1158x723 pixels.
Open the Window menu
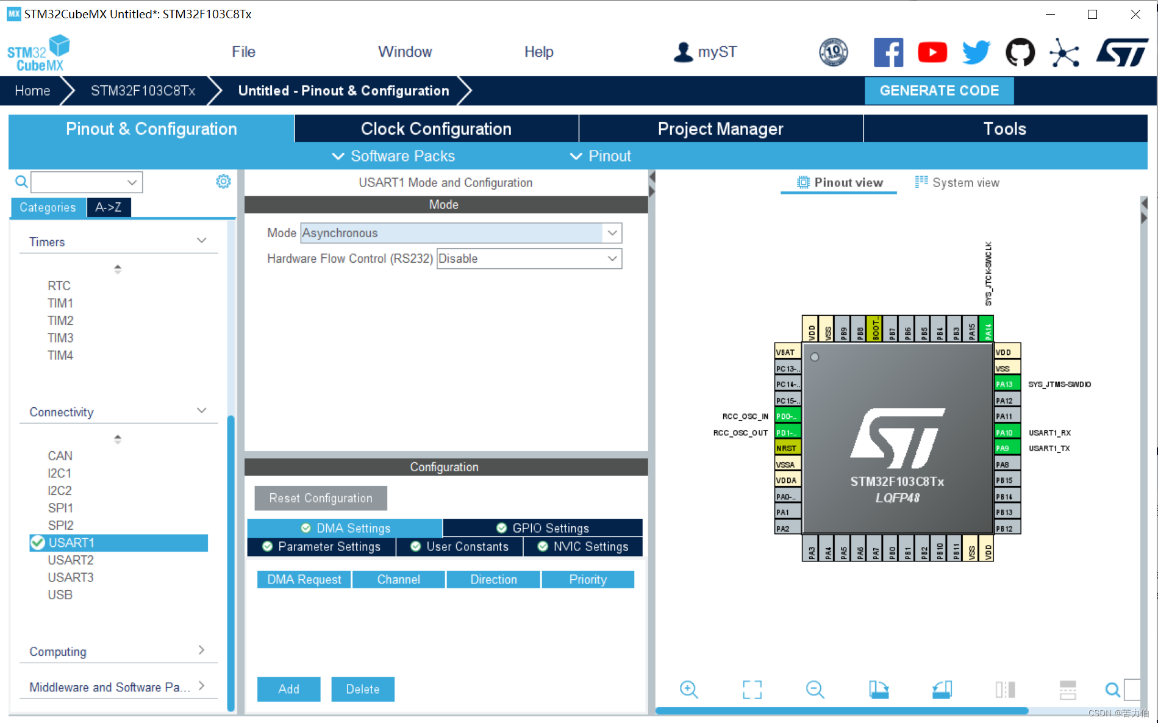tap(405, 52)
